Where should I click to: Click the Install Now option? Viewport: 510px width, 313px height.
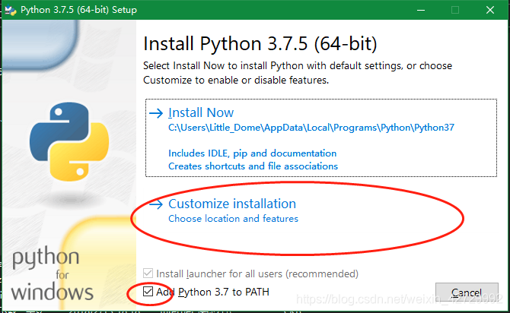tap(321, 138)
